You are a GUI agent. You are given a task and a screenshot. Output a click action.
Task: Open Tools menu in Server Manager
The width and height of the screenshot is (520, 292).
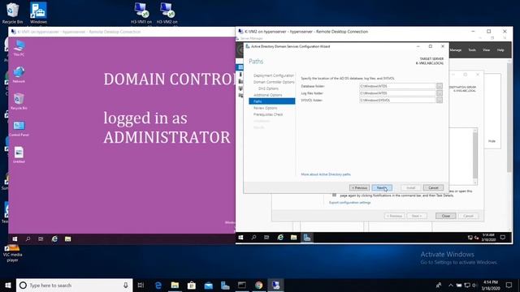472,50
